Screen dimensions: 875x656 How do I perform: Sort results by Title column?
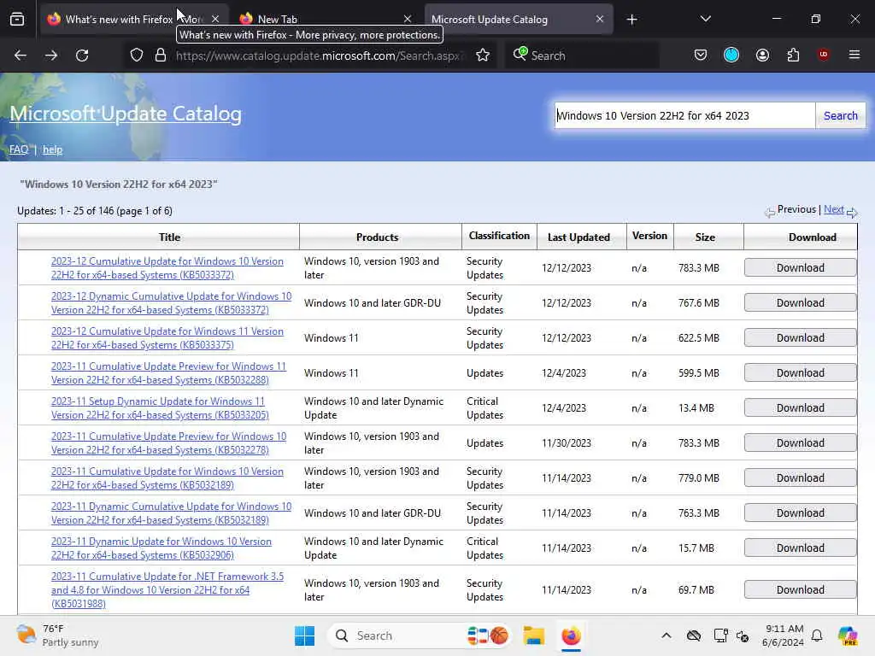point(169,237)
